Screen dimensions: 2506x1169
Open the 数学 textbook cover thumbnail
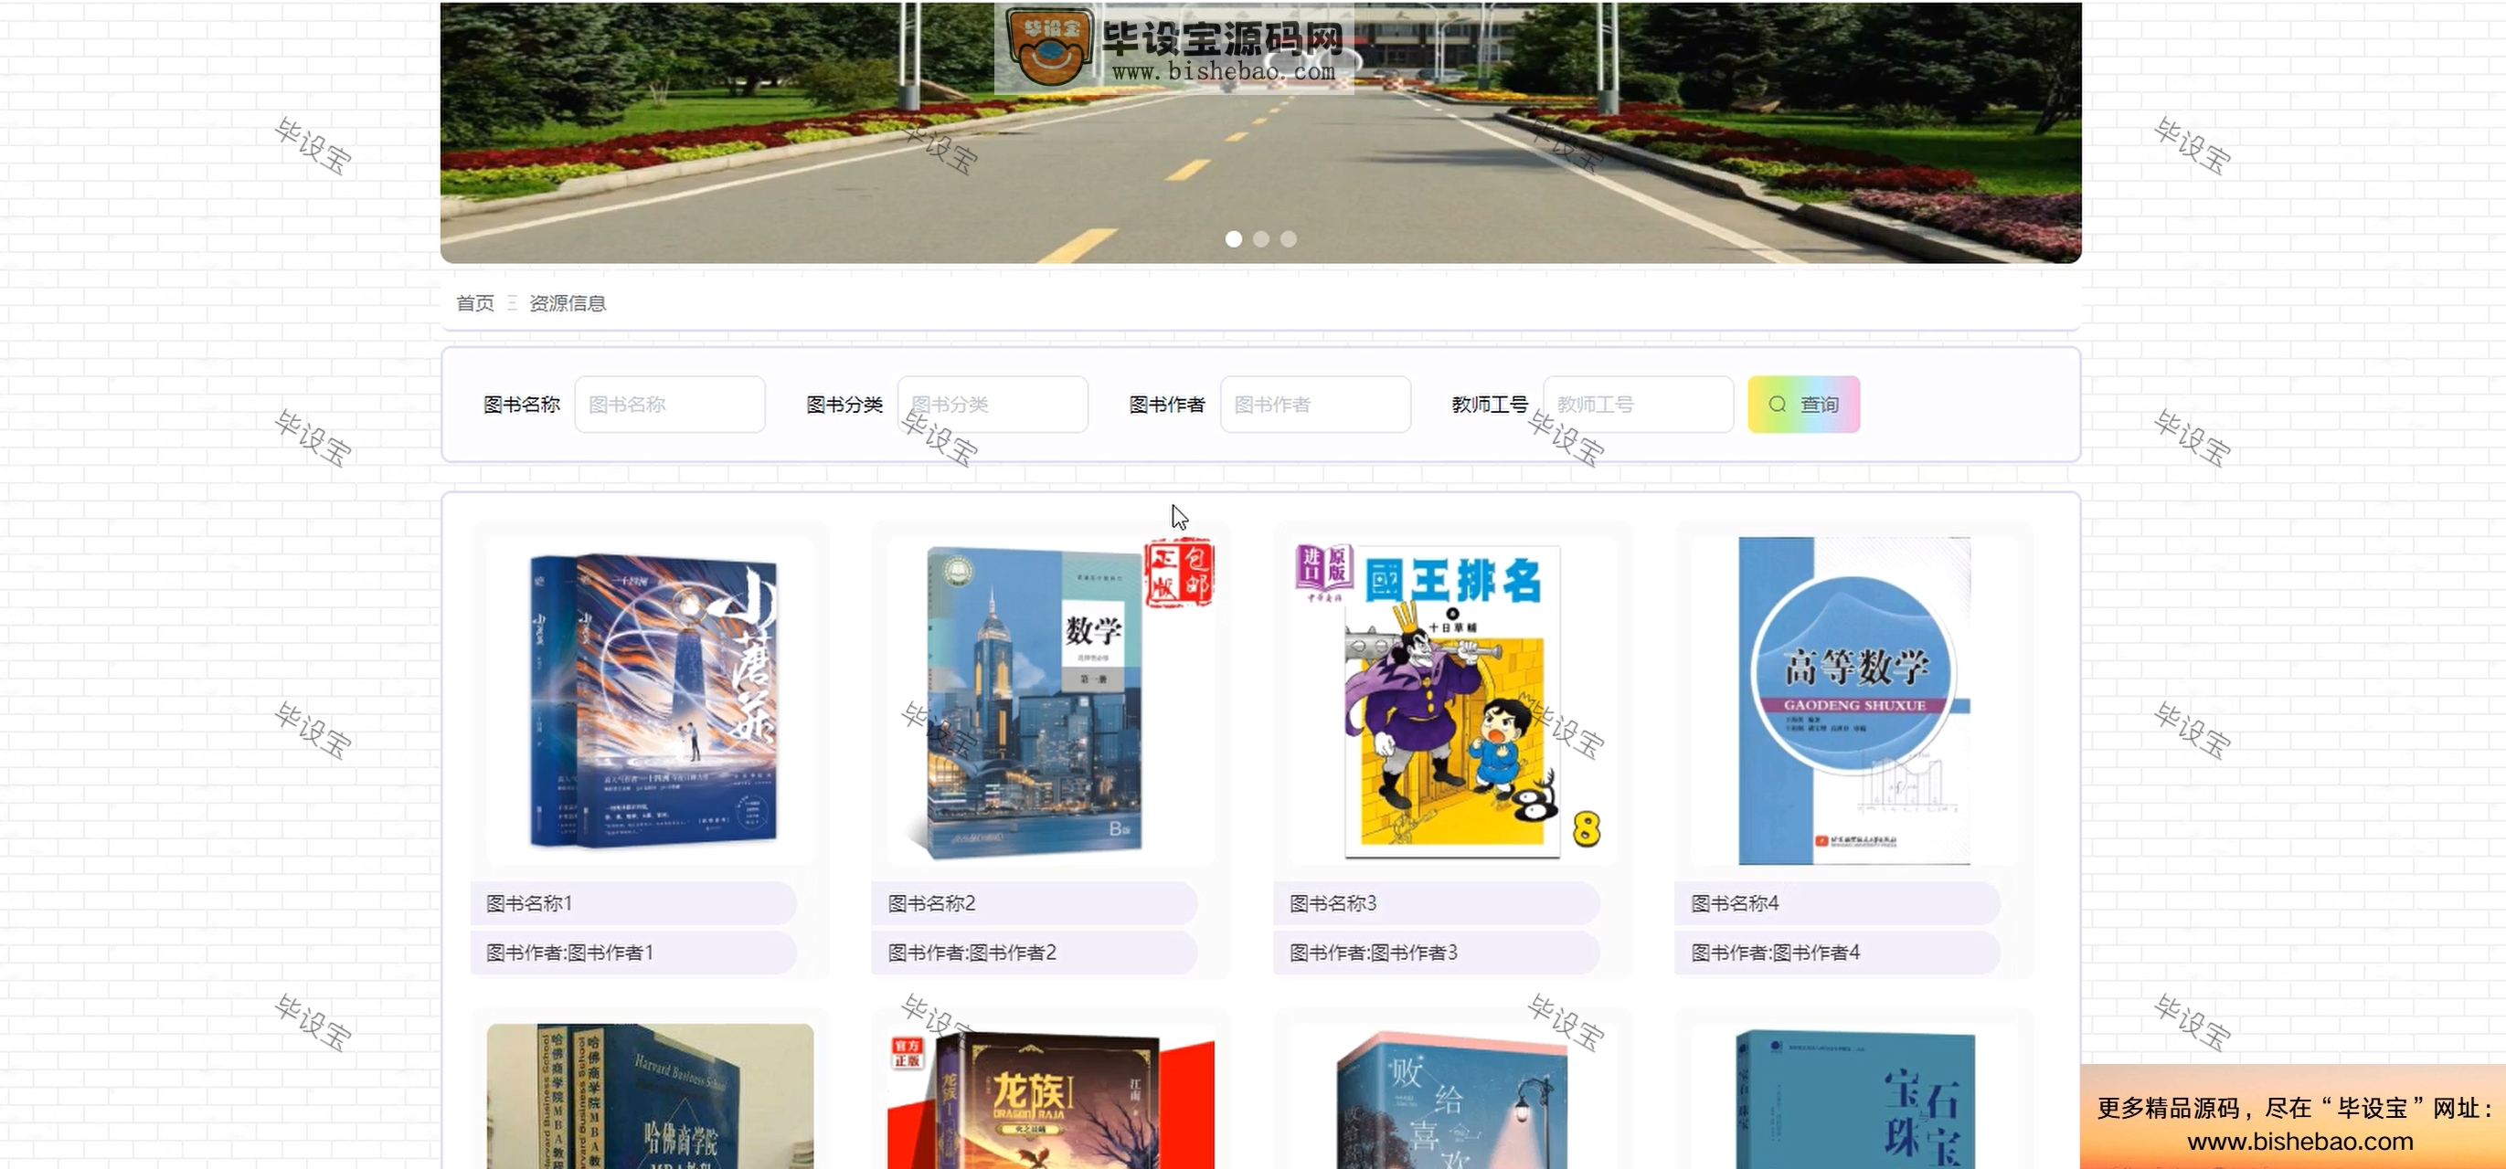click(1051, 700)
